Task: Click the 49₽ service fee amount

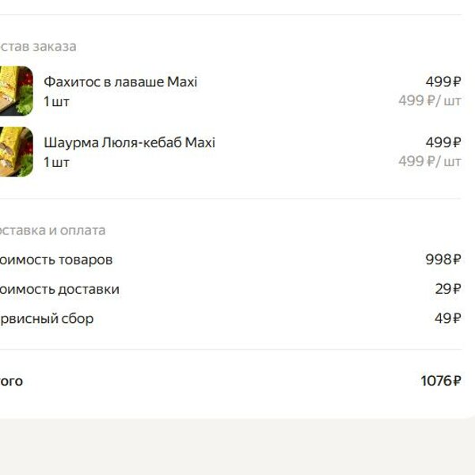Action: pyautogui.click(x=448, y=318)
